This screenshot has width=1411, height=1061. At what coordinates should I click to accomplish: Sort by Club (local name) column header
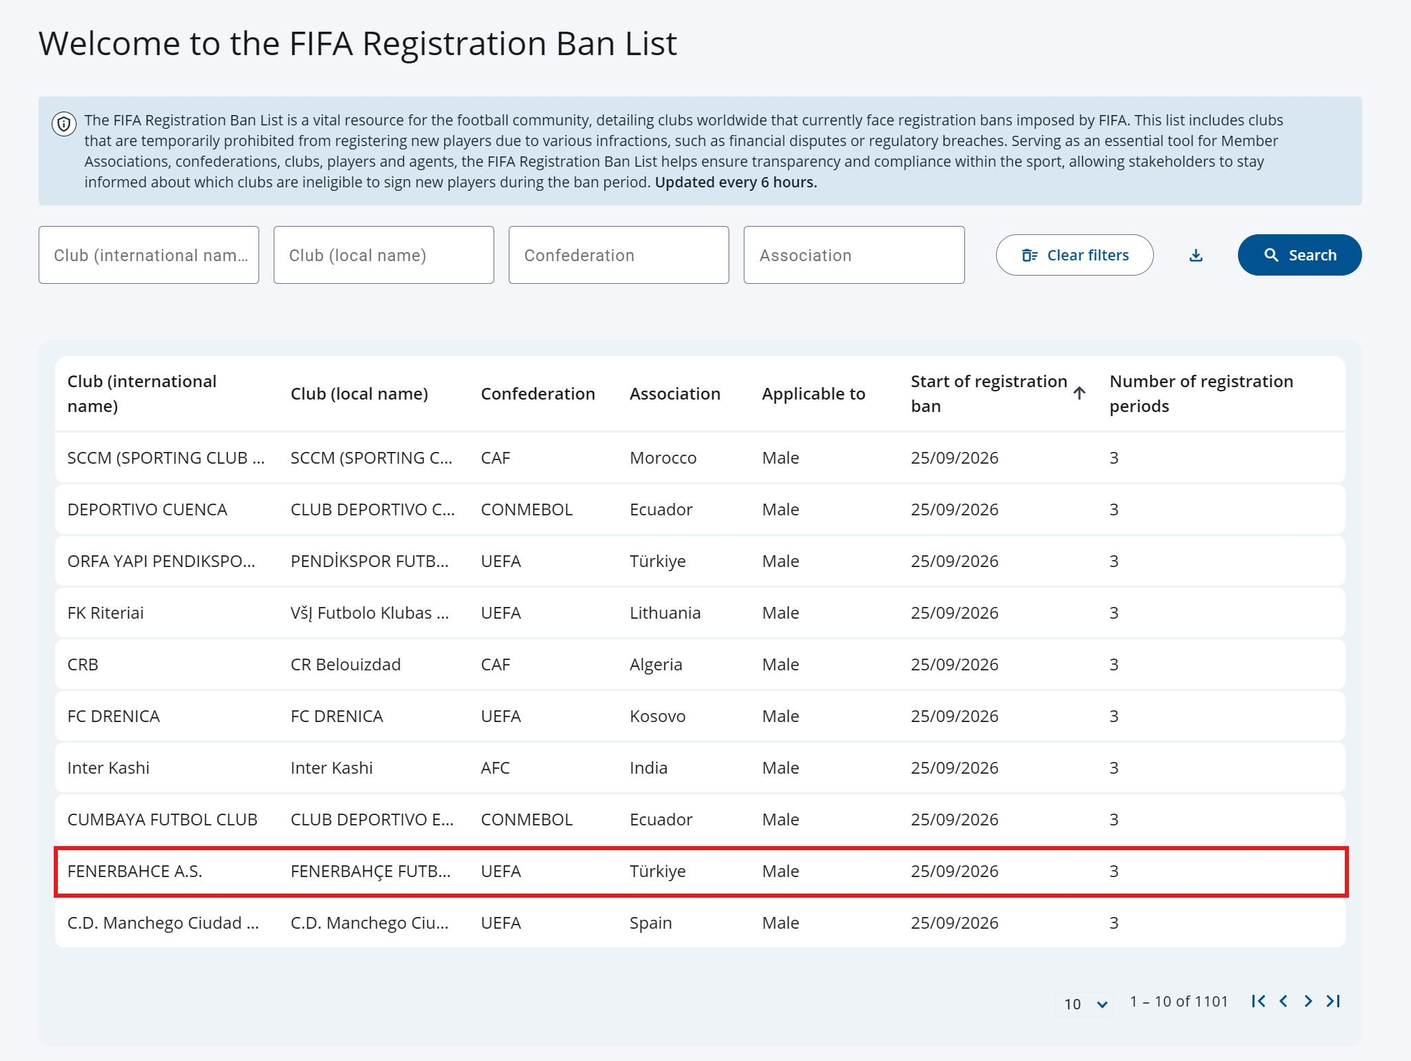(359, 393)
